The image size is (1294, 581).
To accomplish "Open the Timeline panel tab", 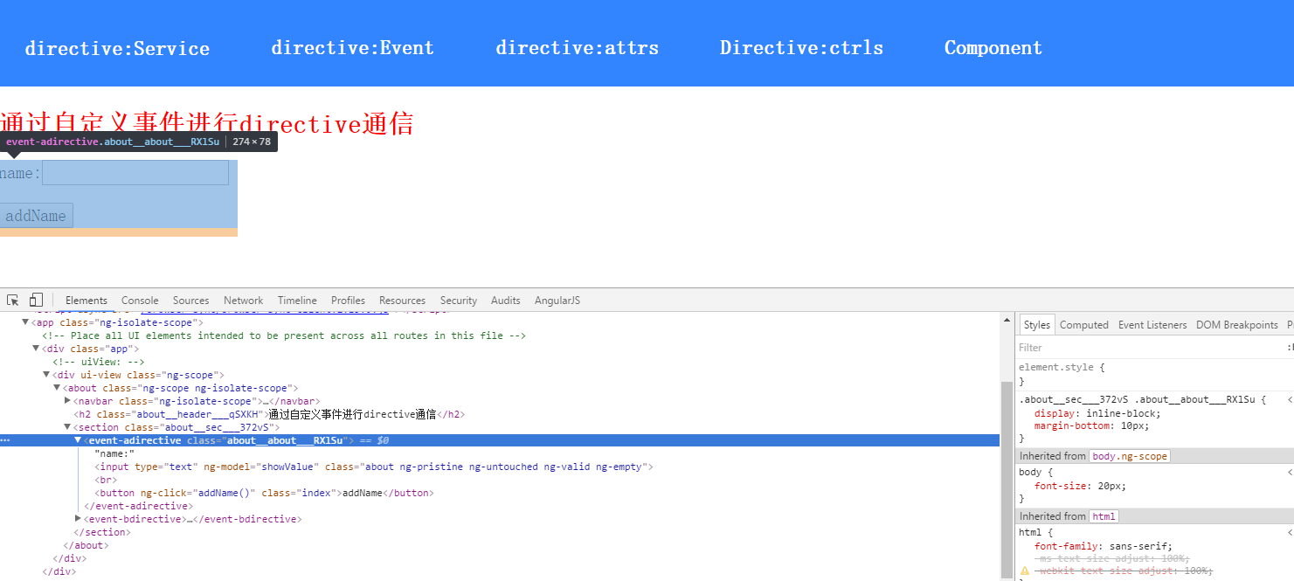I will tap(297, 301).
